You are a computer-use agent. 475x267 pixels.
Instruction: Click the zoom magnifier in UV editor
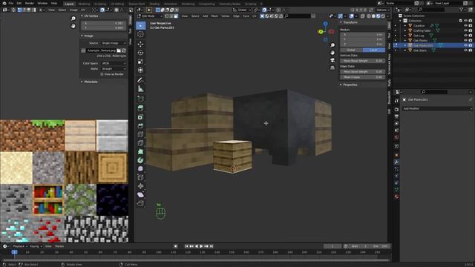coord(73,19)
